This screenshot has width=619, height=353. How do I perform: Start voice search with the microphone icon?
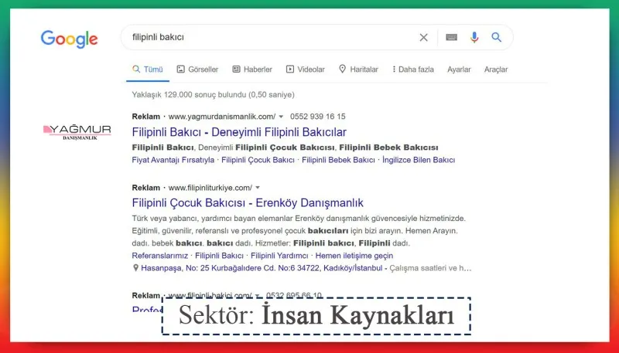(x=474, y=37)
